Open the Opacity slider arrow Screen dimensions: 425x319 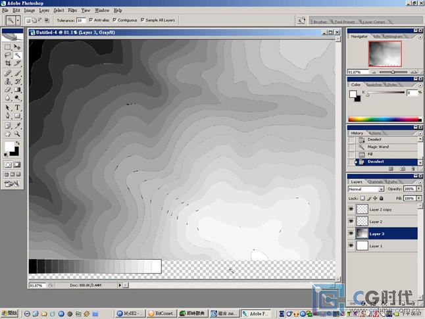(x=419, y=189)
